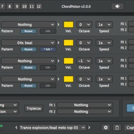The width and height of the screenshot is (134, 134).
Task: Toggle Repeat in the row with octave -1
Action: 28,68
